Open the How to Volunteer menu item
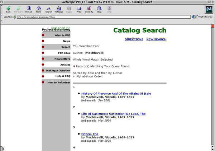The image size is (215, 151). (59, 82)
